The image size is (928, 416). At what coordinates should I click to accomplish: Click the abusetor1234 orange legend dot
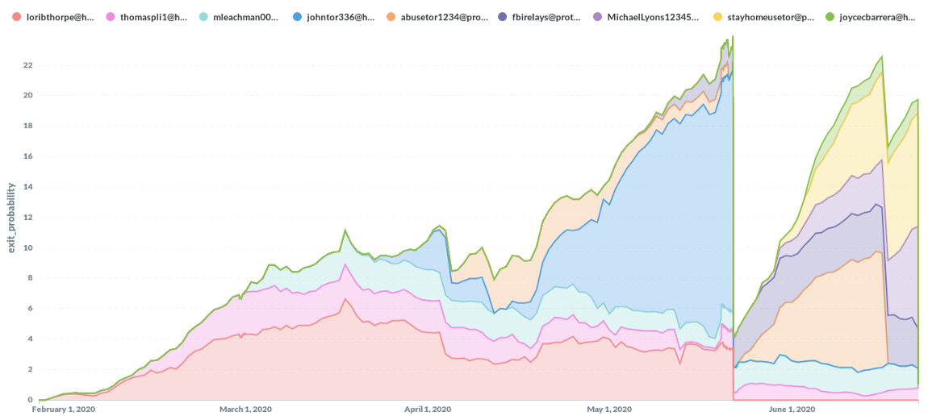pyautogui.click(x=390, y=16)
